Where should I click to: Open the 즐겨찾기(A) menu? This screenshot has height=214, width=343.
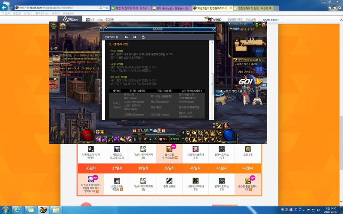coord(42,14)
